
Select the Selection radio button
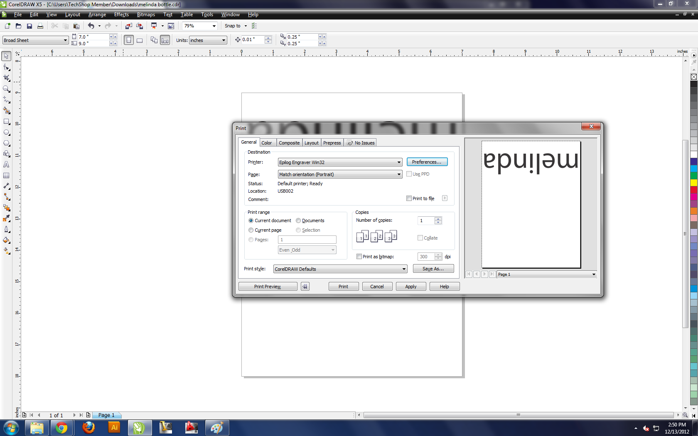(298, 230)
